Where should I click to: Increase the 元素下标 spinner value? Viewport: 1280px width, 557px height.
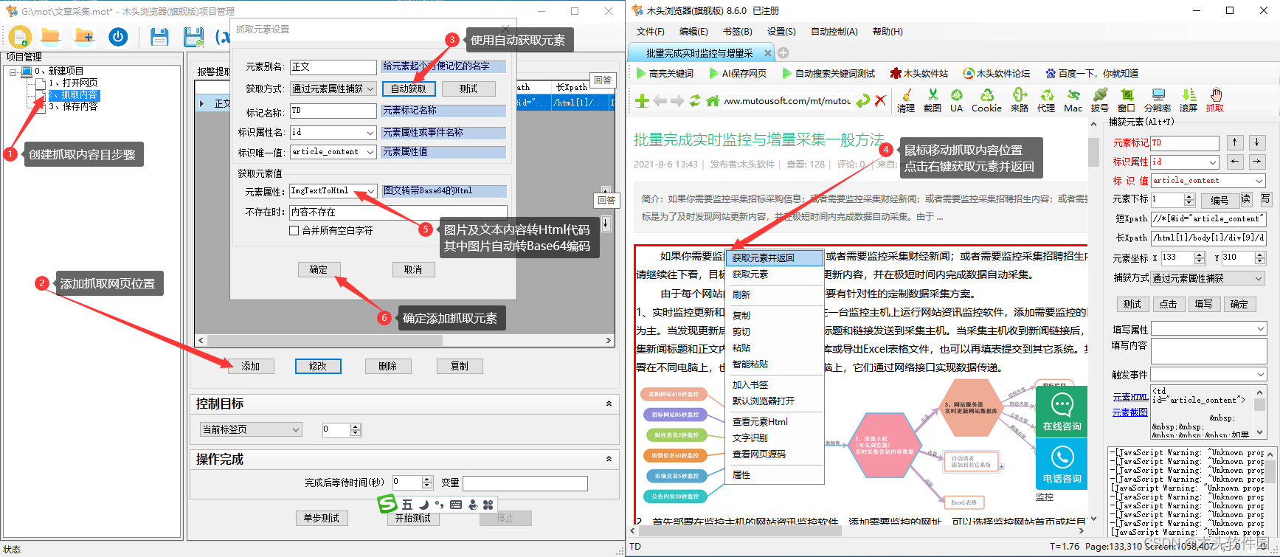point(1189,196)
